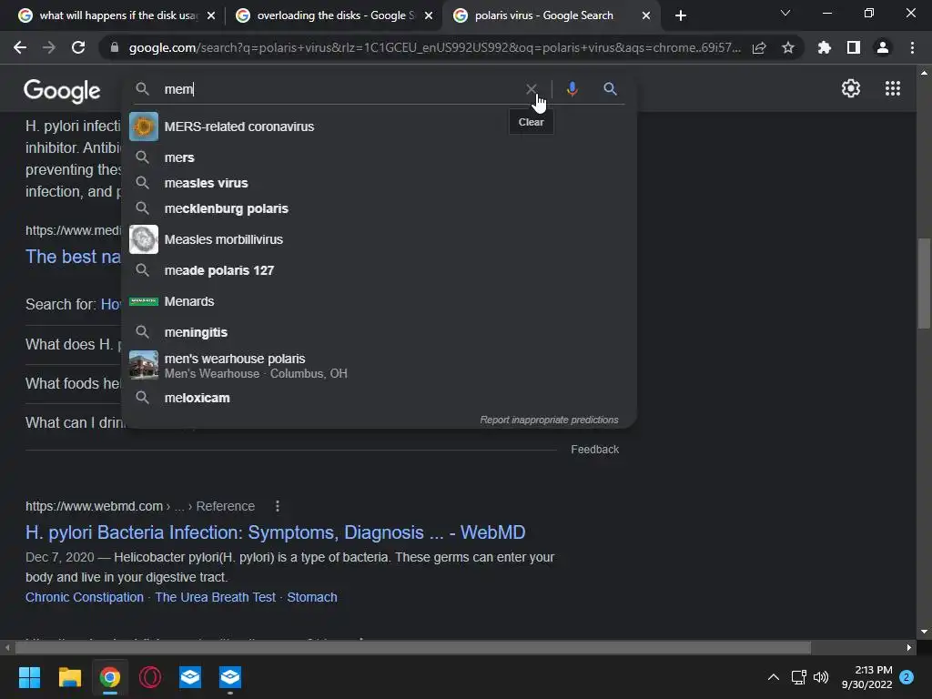Bookmark this tab with star icon

pyautogui.click(x=788, y=47)
